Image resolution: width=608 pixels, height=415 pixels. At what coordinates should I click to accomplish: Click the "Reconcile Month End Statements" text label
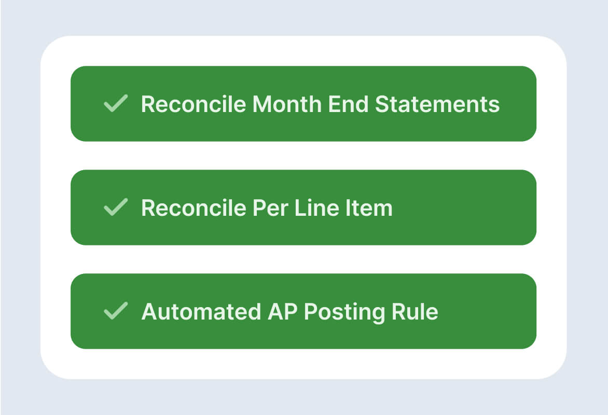[x=320, y=104]
